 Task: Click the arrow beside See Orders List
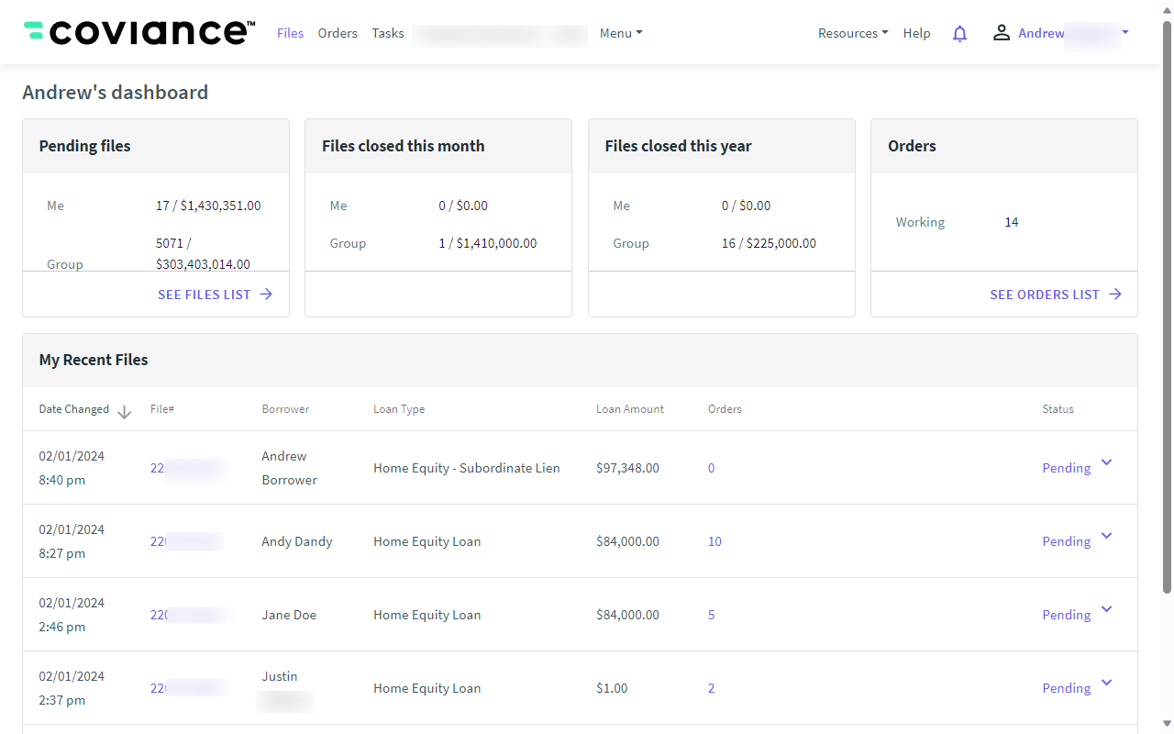coord(1115,295)
